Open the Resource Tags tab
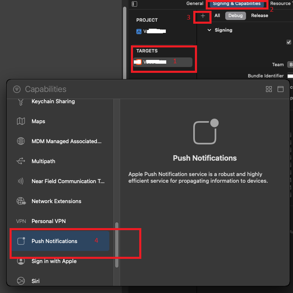This screenshot has height=293, width=293. click(x=281, y=4)
